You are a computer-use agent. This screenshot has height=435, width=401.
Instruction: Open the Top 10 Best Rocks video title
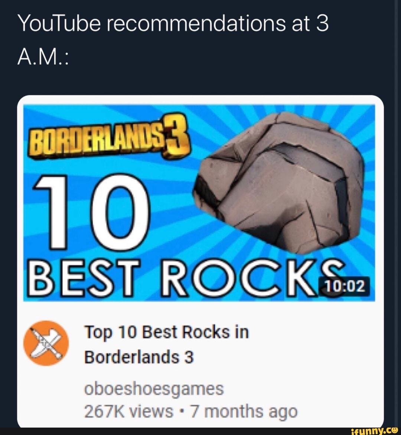point(167,344)
